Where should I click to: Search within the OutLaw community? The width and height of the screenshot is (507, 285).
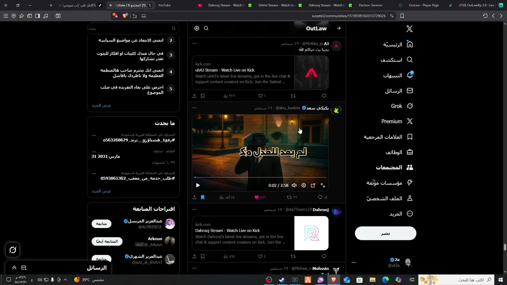[206, 28]
